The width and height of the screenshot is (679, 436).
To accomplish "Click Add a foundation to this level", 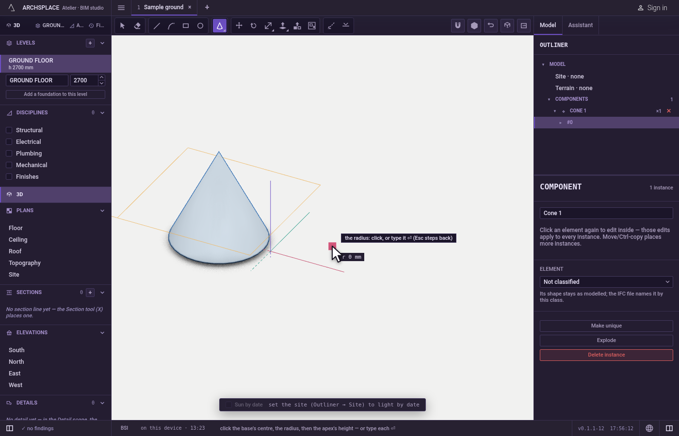I will tap(55, 94).
